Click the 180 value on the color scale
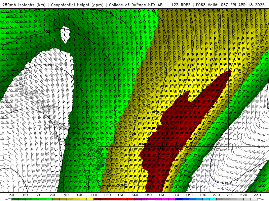269x201 pixels. pos(189,195)
